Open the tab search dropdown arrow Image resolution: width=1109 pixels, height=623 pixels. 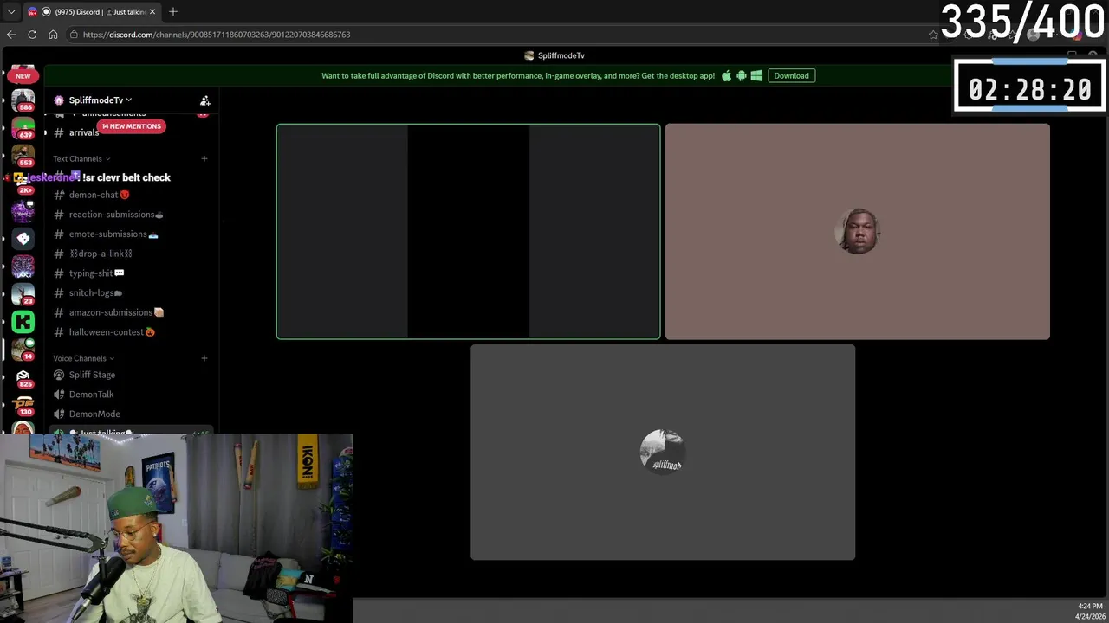pyautogui.click(x=11, y=11)
